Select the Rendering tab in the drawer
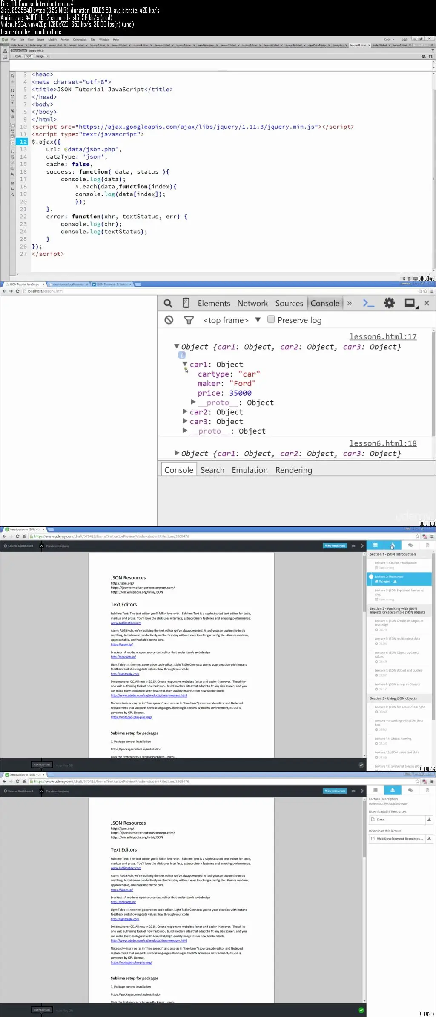Image resolution: width=436 pixels, height=1017 pixels. tap(293, 470)
